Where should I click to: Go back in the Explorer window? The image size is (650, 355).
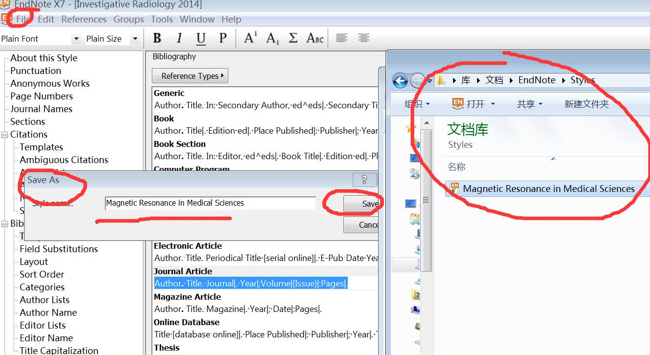point(400,80)
